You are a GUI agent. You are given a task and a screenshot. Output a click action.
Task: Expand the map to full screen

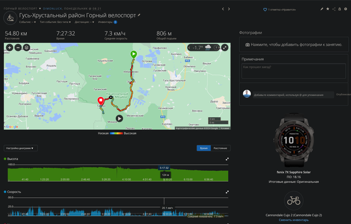[x=225, y=47]
